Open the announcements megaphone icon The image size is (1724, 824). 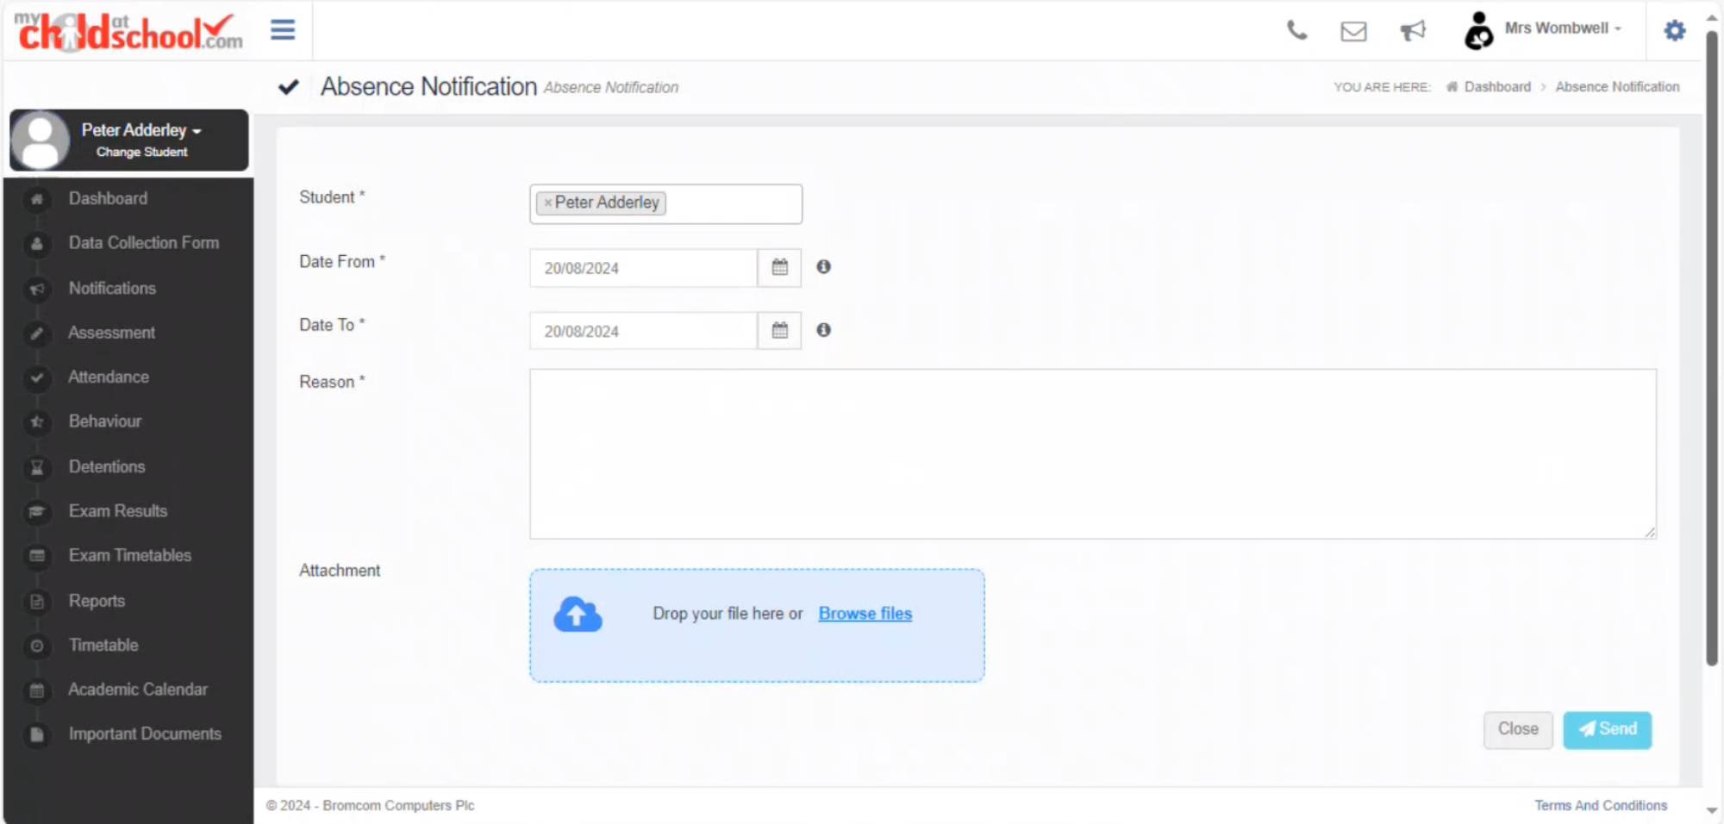pos(1413,31)
